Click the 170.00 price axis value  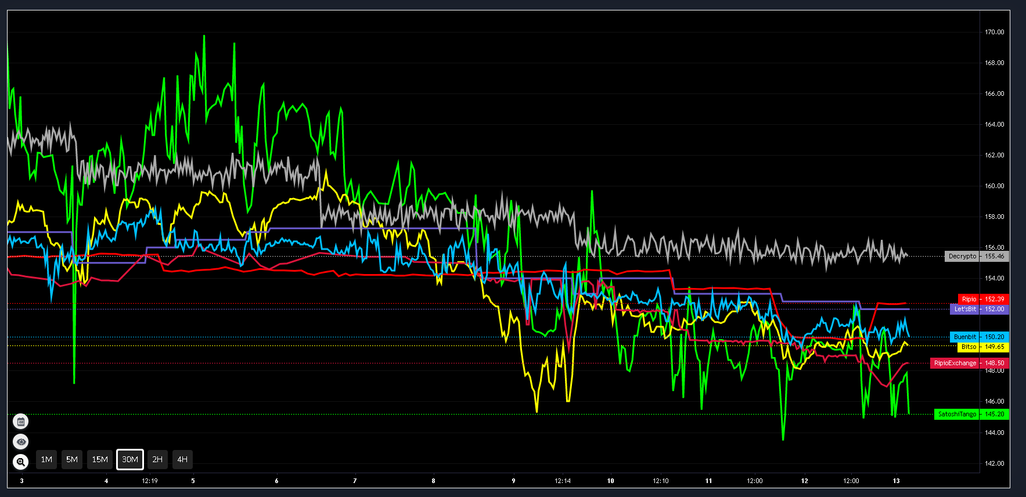(x=994, y=32)
